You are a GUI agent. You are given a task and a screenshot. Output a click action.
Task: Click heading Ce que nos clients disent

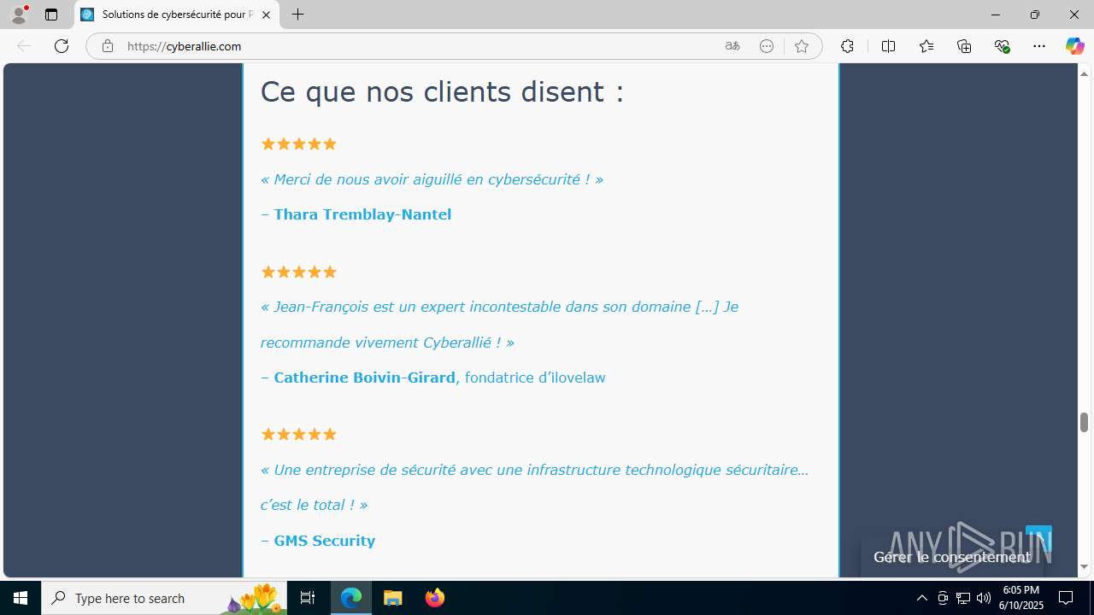coord(442,91)
